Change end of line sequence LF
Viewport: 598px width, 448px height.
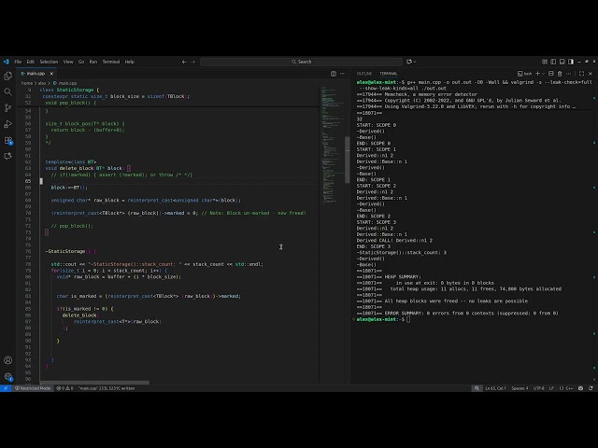pos(551,388)
